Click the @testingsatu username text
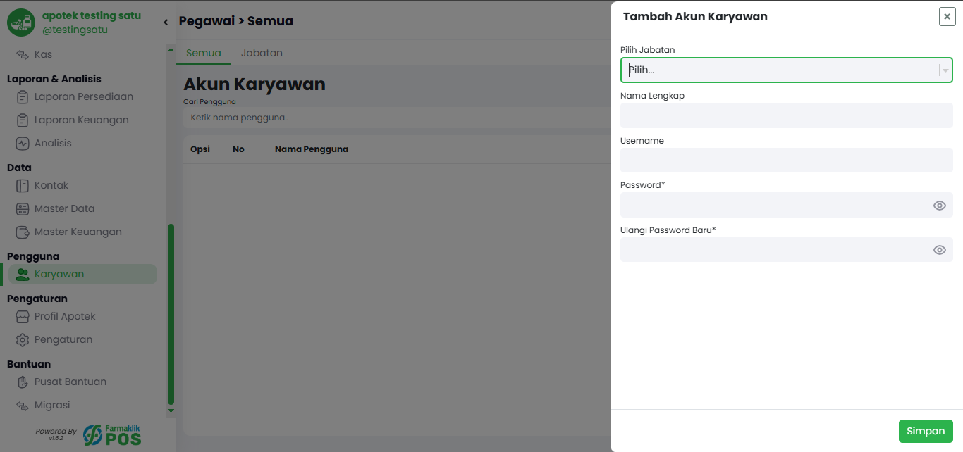The height and width of the screenshot is (452, 963). 75,30
